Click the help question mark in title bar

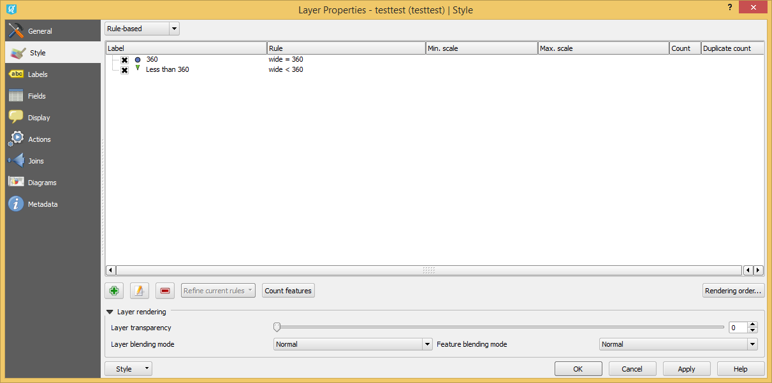729,7
